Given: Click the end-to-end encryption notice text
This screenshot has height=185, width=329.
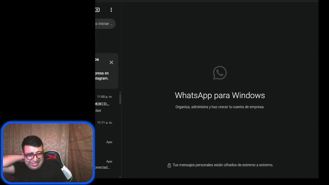Looking at the screenshot, I should point(223,165).
